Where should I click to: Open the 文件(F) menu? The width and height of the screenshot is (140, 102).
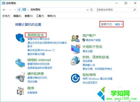[6, 16]
